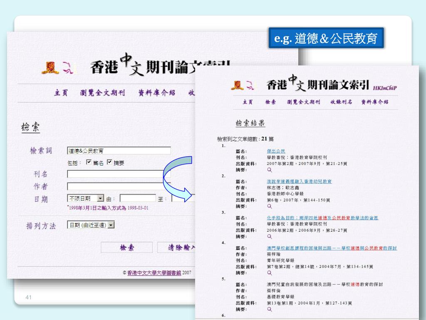Open the 香港中文大學大學圖書館 footer link
This screenshot has height=320, width=426.
154,272
